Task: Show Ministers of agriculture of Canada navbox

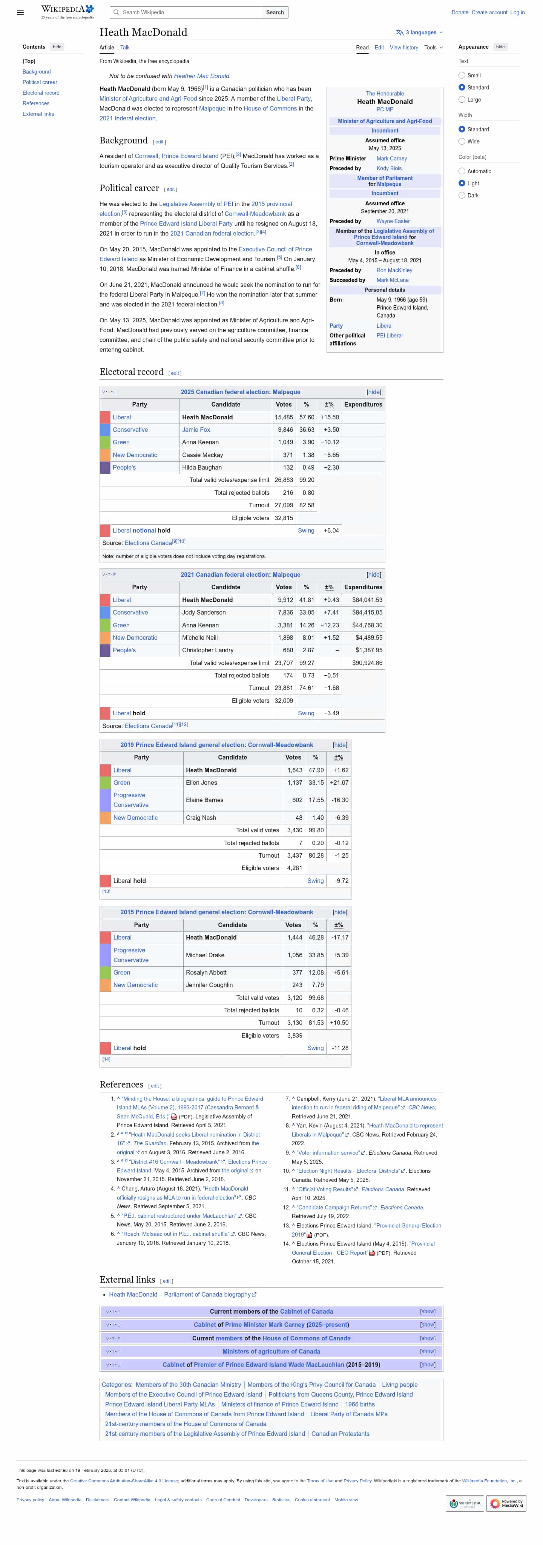Action: tap(427, 1351)
